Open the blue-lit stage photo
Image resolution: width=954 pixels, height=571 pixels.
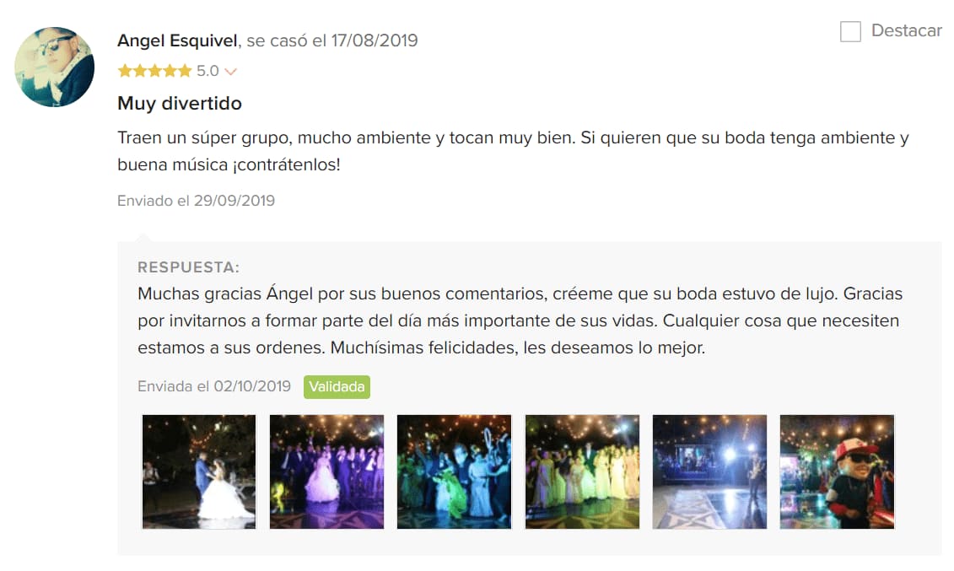[x=709, y=471]
